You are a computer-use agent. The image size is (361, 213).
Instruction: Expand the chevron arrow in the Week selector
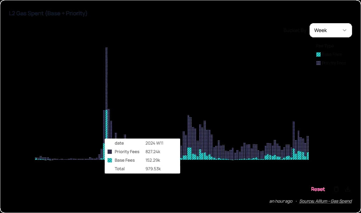[x=345, y=30]
